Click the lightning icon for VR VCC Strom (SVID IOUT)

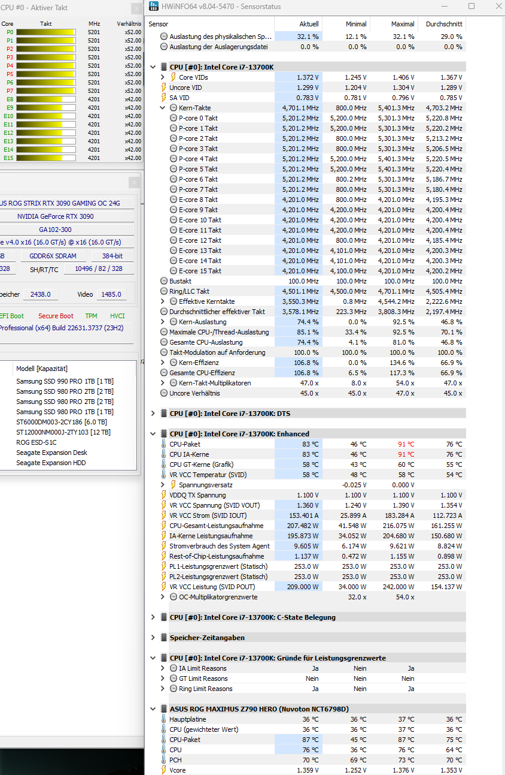click(164, 515)
